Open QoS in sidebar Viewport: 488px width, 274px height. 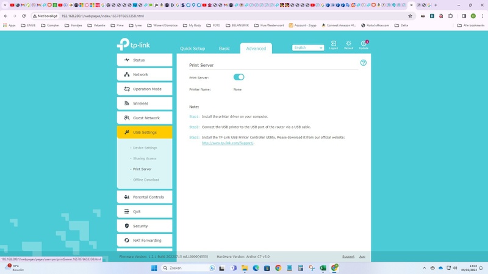tap(145, 211)
